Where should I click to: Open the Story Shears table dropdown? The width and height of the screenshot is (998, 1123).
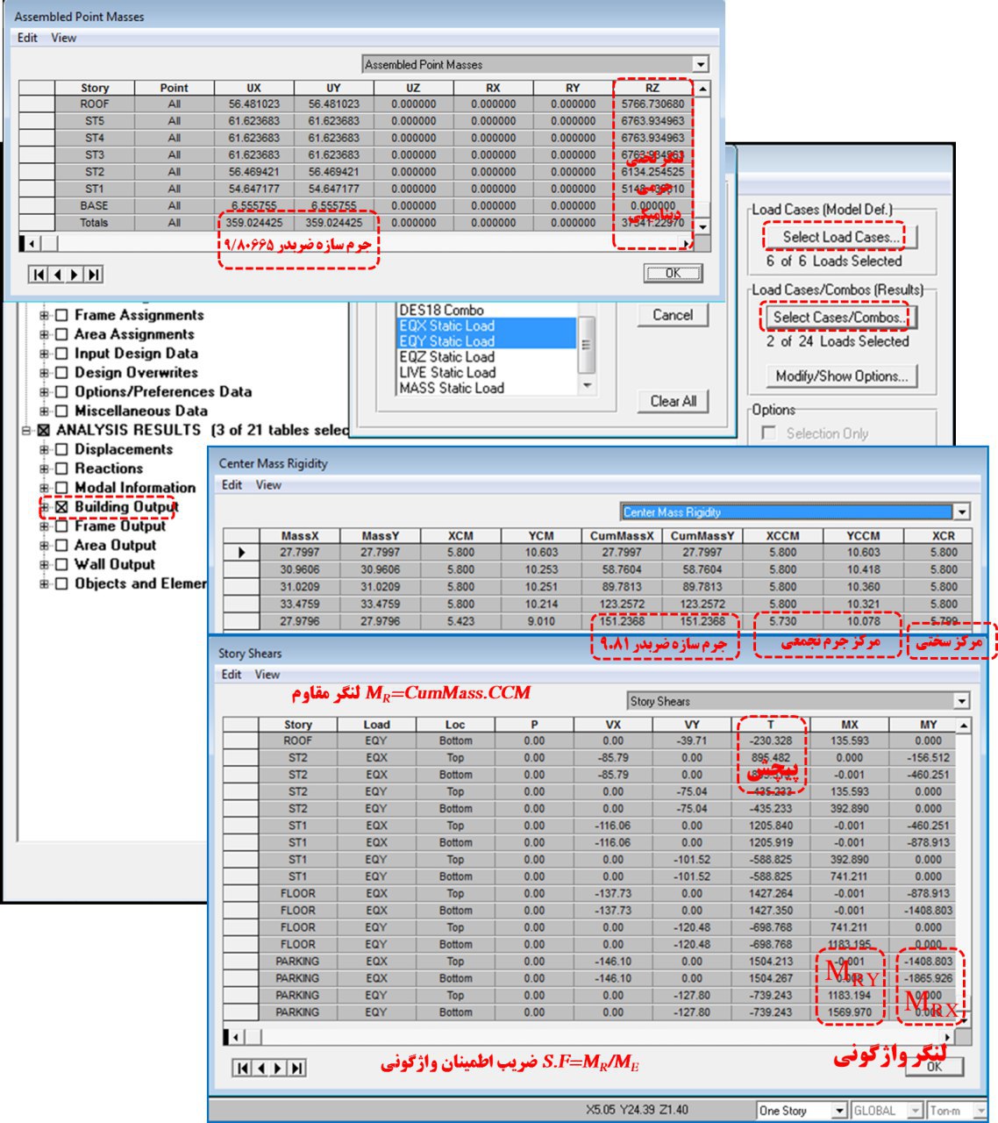(962, 701)
